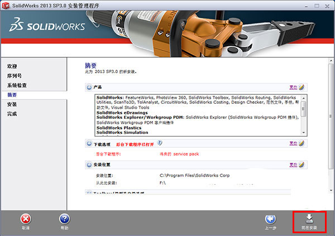Close the installer window

pyautogui.click(x=327, y=6)
